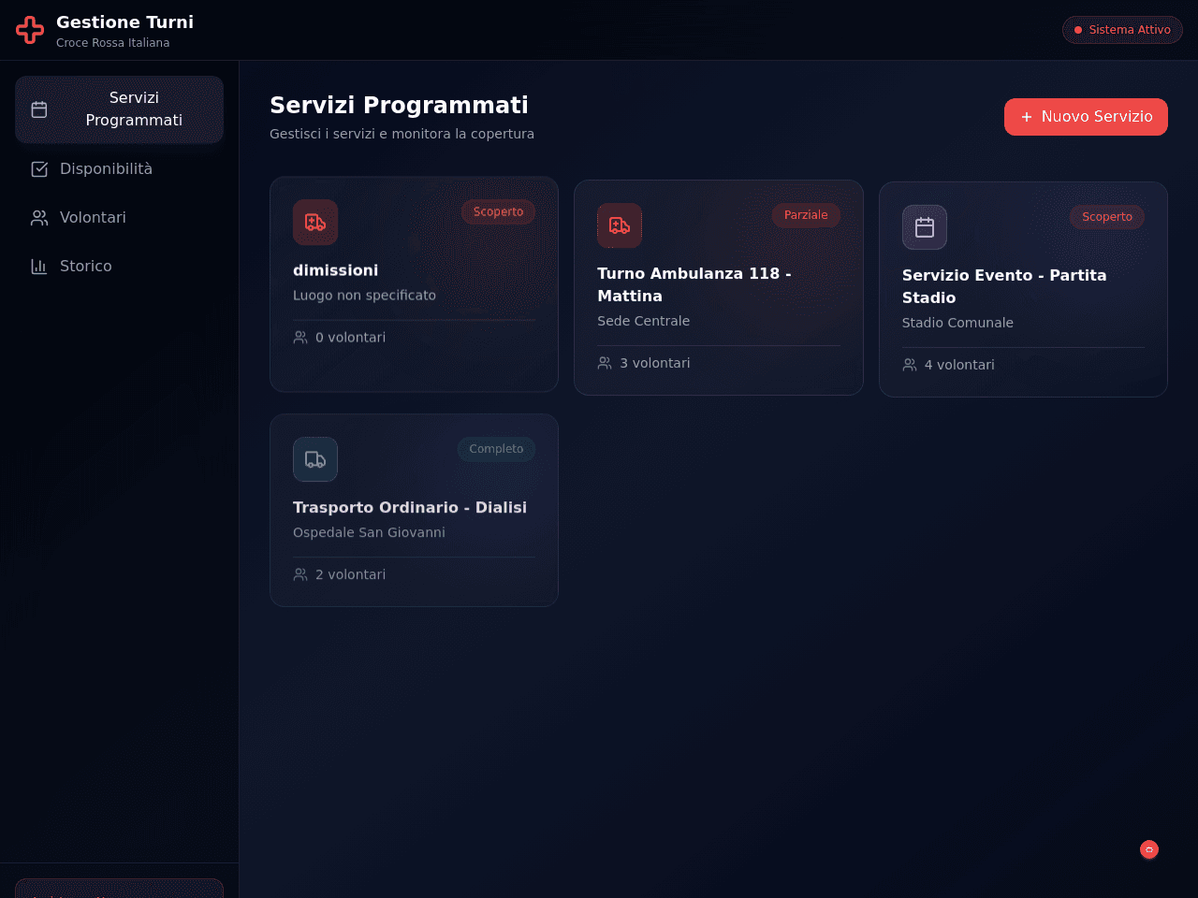Click the Gestione Turni app title
Image resolution: width=1198 pixels, height=898 pixels.
124,22
